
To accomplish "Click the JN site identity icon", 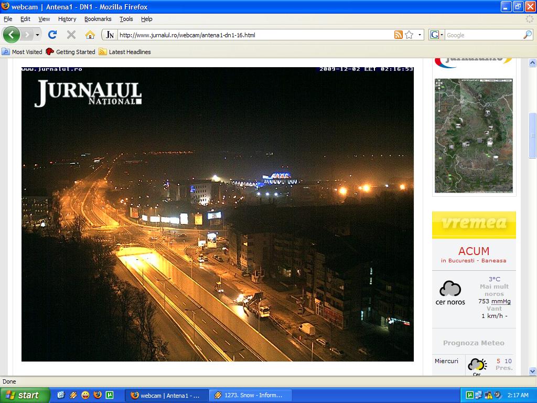I will pos(110,35).
